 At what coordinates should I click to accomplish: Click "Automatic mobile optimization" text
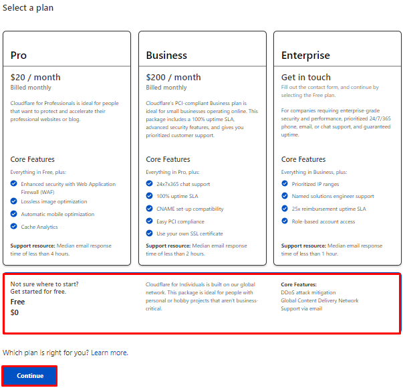click(x=57, y=214)
